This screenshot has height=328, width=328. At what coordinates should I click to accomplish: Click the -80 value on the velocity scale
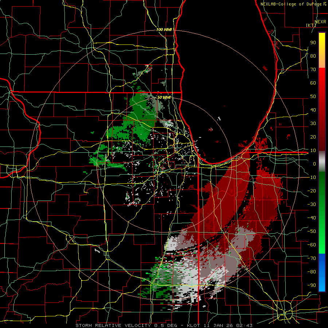click(x=312, y=272)
